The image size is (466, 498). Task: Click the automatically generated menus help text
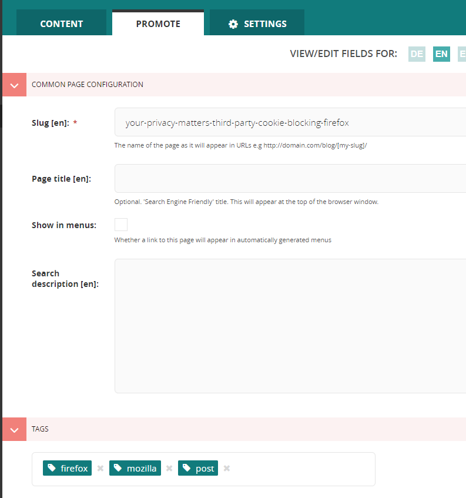point(223,240)
